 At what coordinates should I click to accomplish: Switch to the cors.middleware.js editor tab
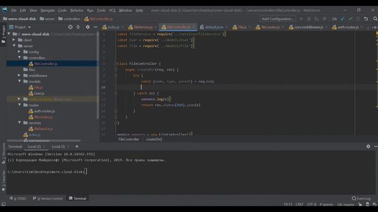(x=308, y=27)
